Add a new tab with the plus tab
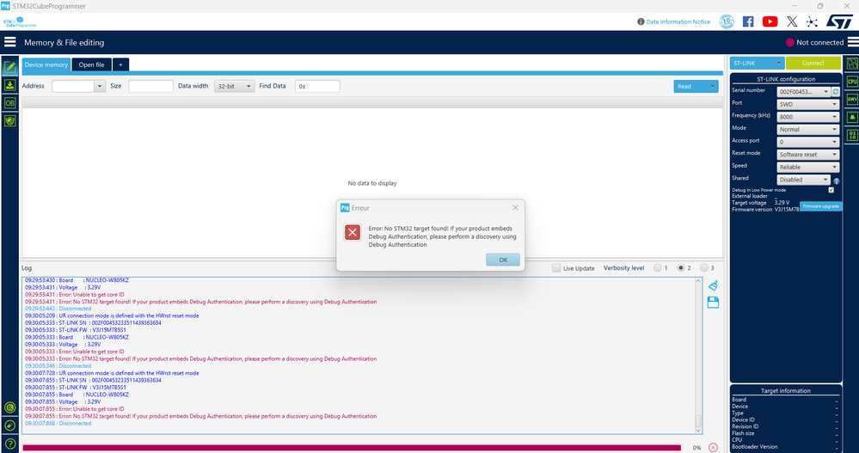 pyautogui.click(x=120, y=64)
